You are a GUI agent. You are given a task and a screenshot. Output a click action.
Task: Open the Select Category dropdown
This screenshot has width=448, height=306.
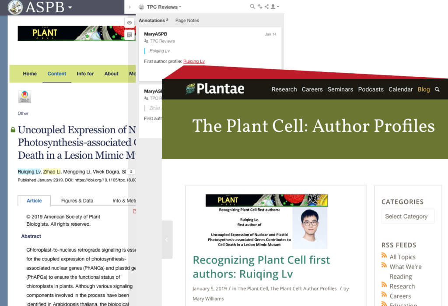pos(408,217)
